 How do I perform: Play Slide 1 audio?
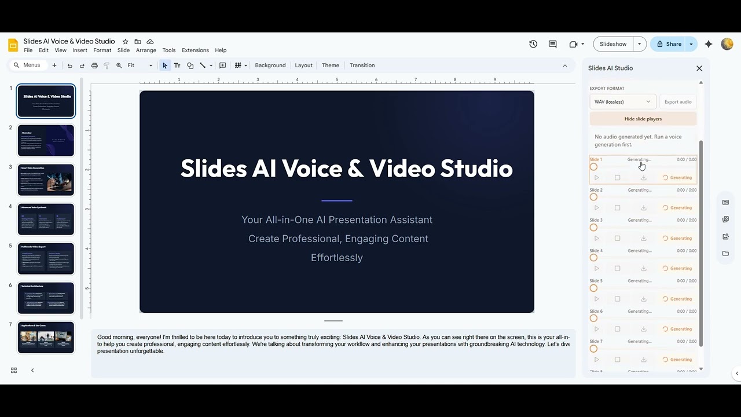coord(597,178)
